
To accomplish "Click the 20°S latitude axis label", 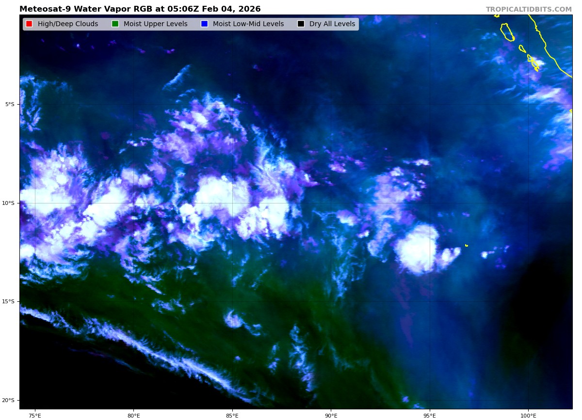I will pos(8,400).
